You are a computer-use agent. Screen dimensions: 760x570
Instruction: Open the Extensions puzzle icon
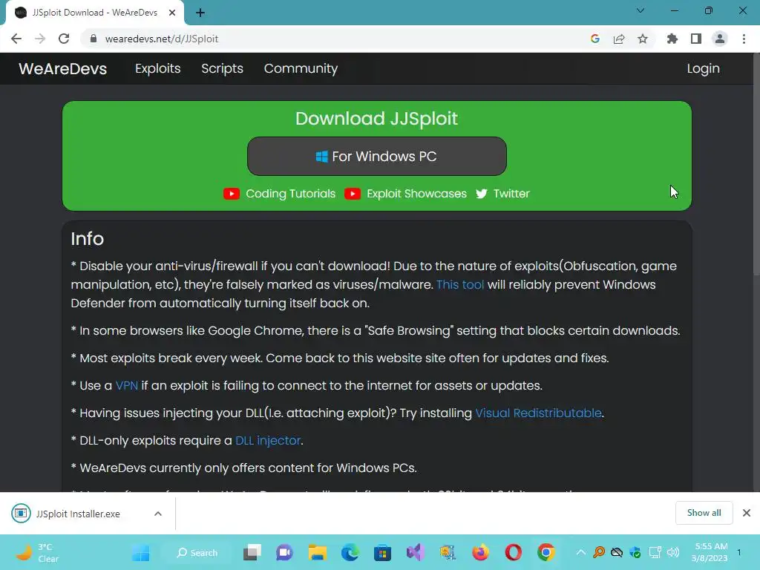pyautogui.click(x=672, y=39)
